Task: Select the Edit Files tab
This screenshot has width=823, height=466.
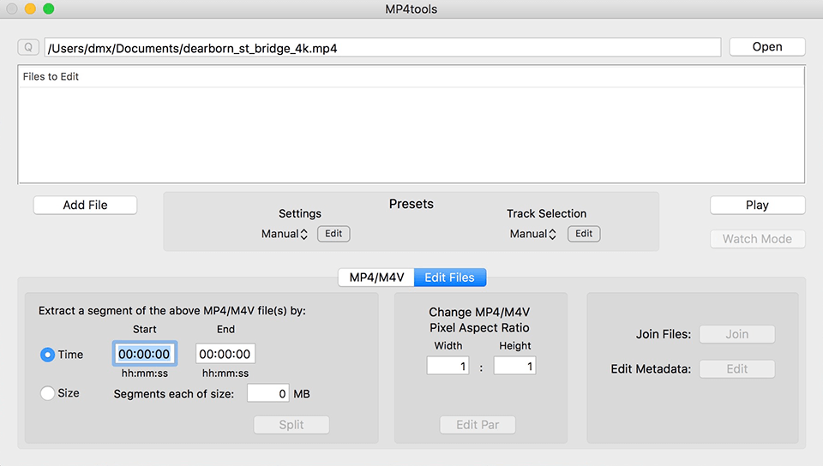Action: click(x=450, y=278)
